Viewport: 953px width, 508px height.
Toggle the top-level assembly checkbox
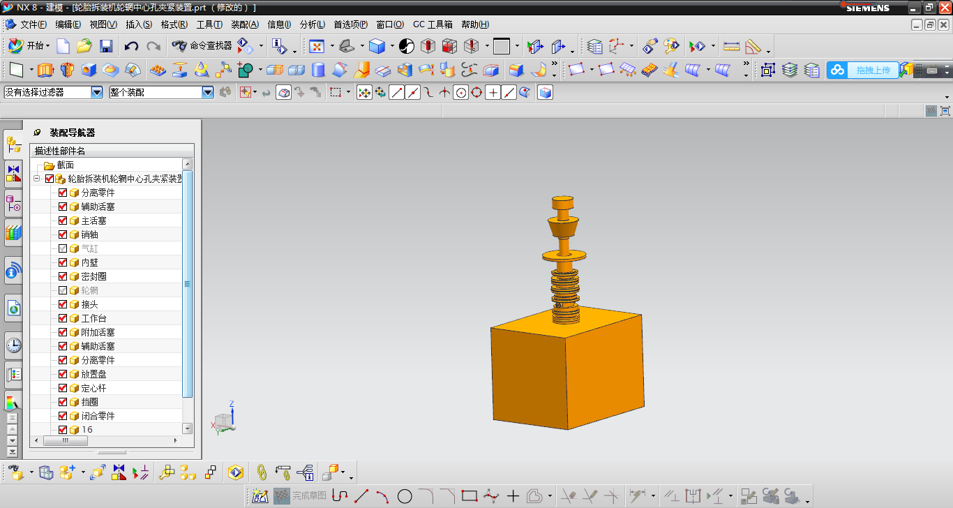tap(50, 179)
